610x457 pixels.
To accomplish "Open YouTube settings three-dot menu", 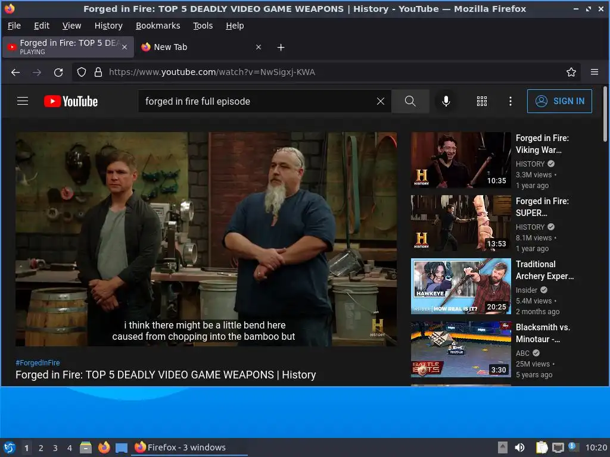I will tap(511, 101).
